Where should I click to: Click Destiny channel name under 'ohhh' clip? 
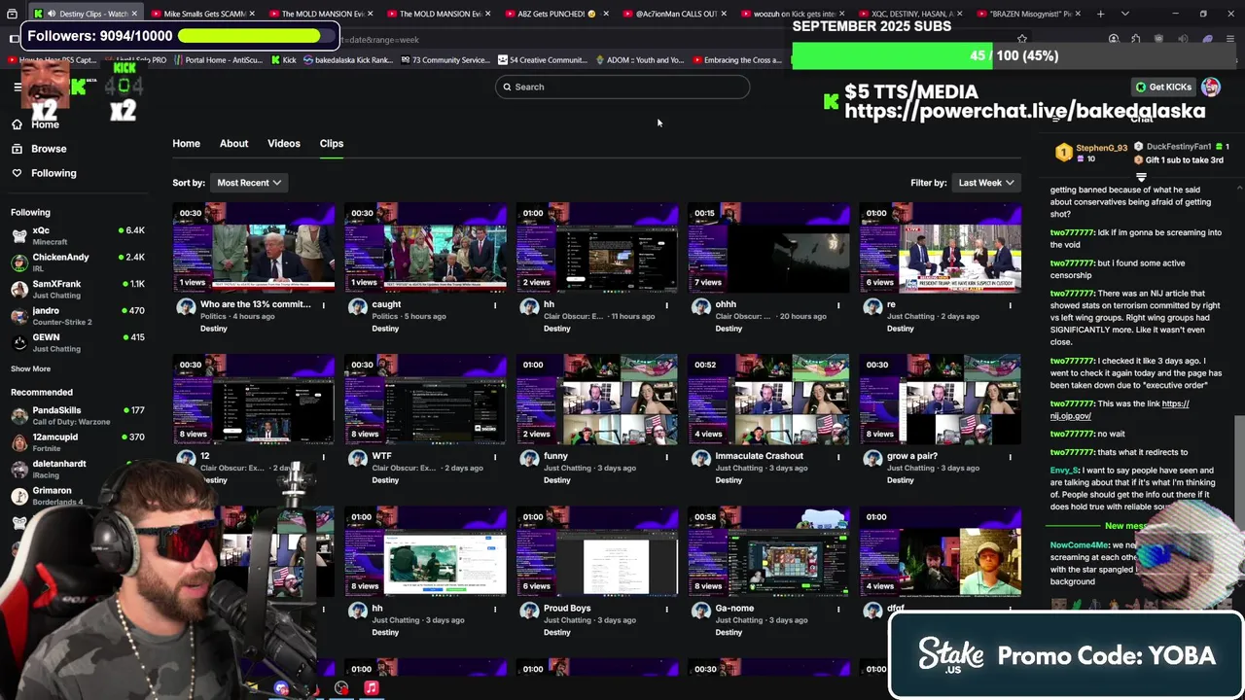[729, 329]
